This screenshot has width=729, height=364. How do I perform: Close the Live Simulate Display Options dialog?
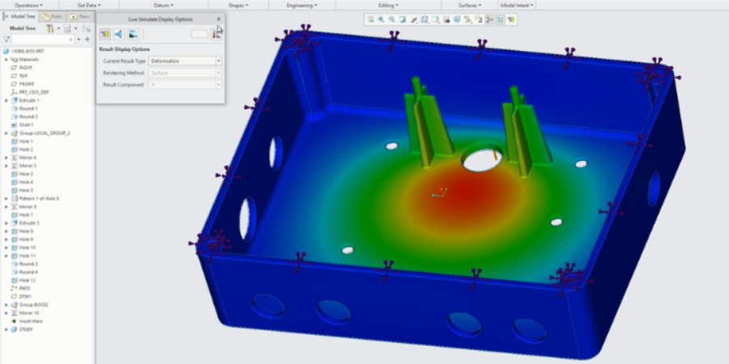click(219, 19)
